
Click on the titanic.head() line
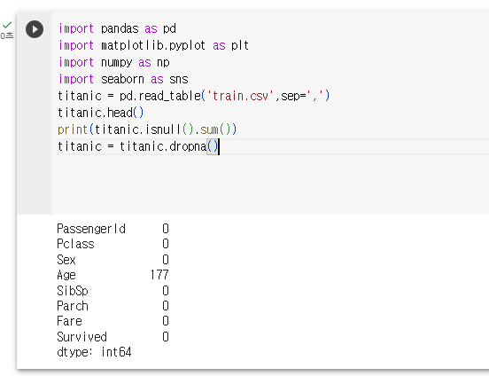click(100, 113)
